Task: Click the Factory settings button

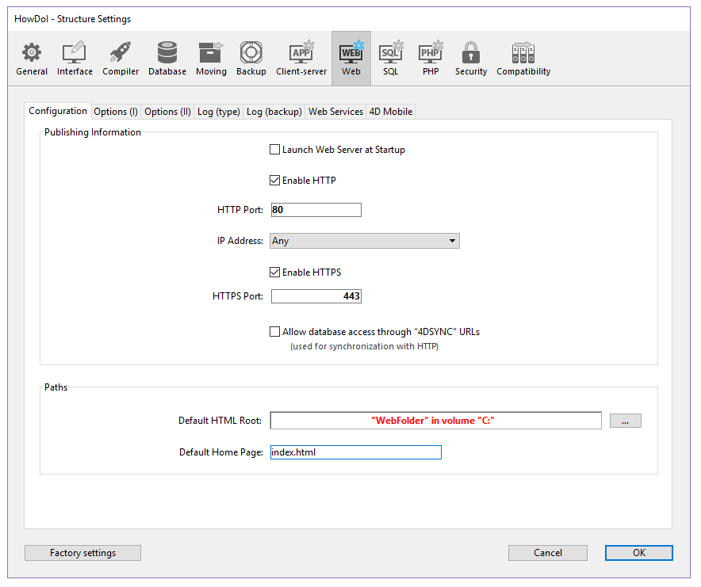Action: (x=82, y=553)
